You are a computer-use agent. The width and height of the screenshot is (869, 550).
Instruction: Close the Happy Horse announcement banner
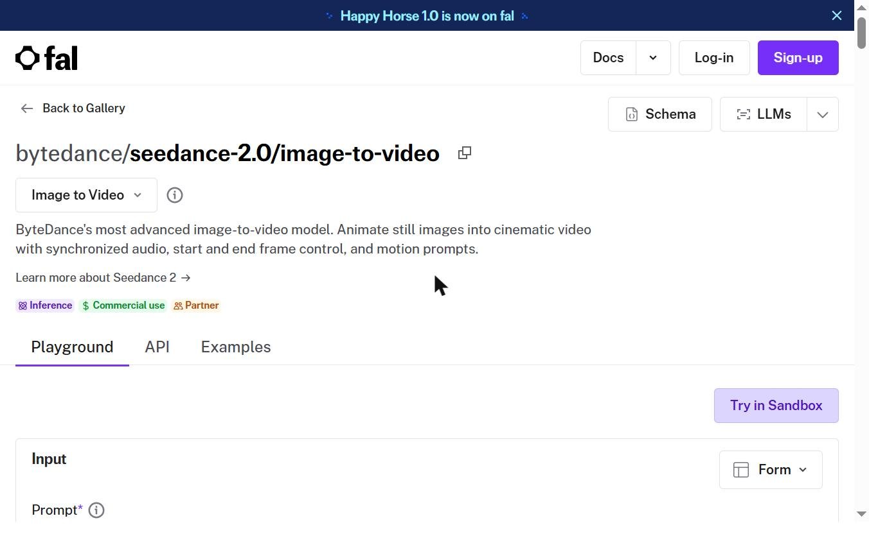836,15
